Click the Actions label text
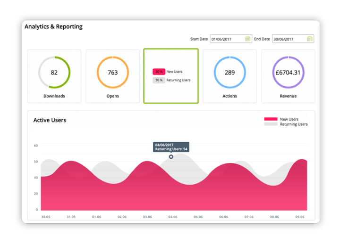Viewport: 340px width, 244px height. 229,96
